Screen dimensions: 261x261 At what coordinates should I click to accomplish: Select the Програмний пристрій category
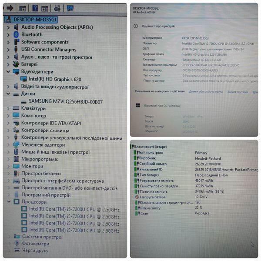coord(46,195)
